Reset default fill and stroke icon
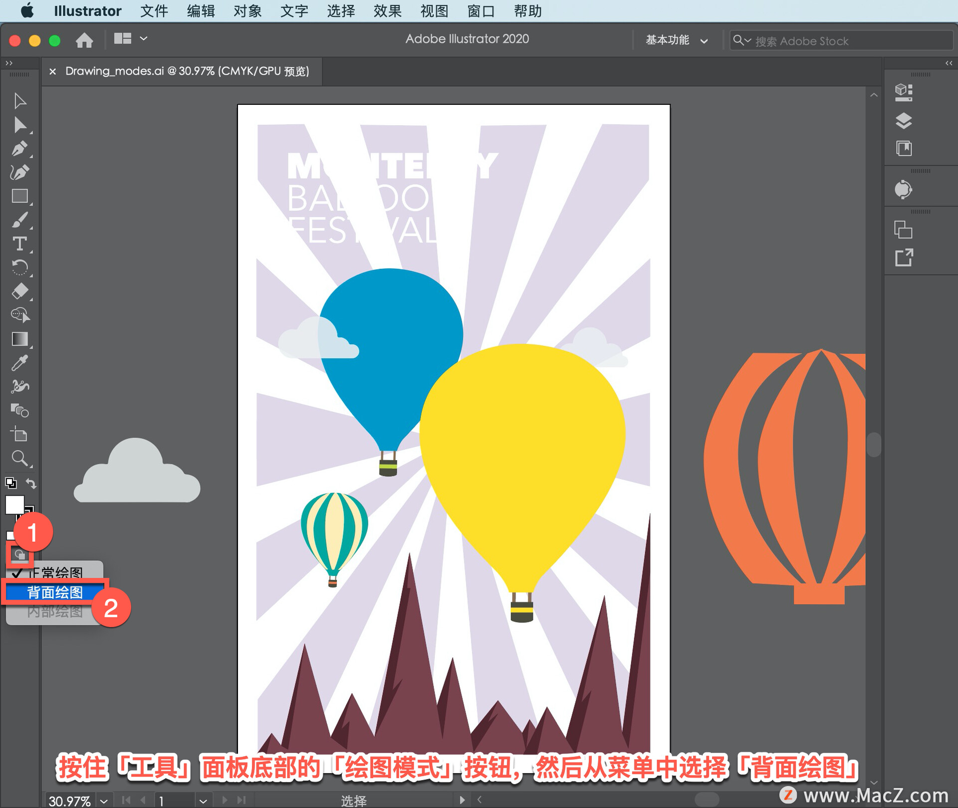This screenshot has width=958, height=808. [10, 483]
